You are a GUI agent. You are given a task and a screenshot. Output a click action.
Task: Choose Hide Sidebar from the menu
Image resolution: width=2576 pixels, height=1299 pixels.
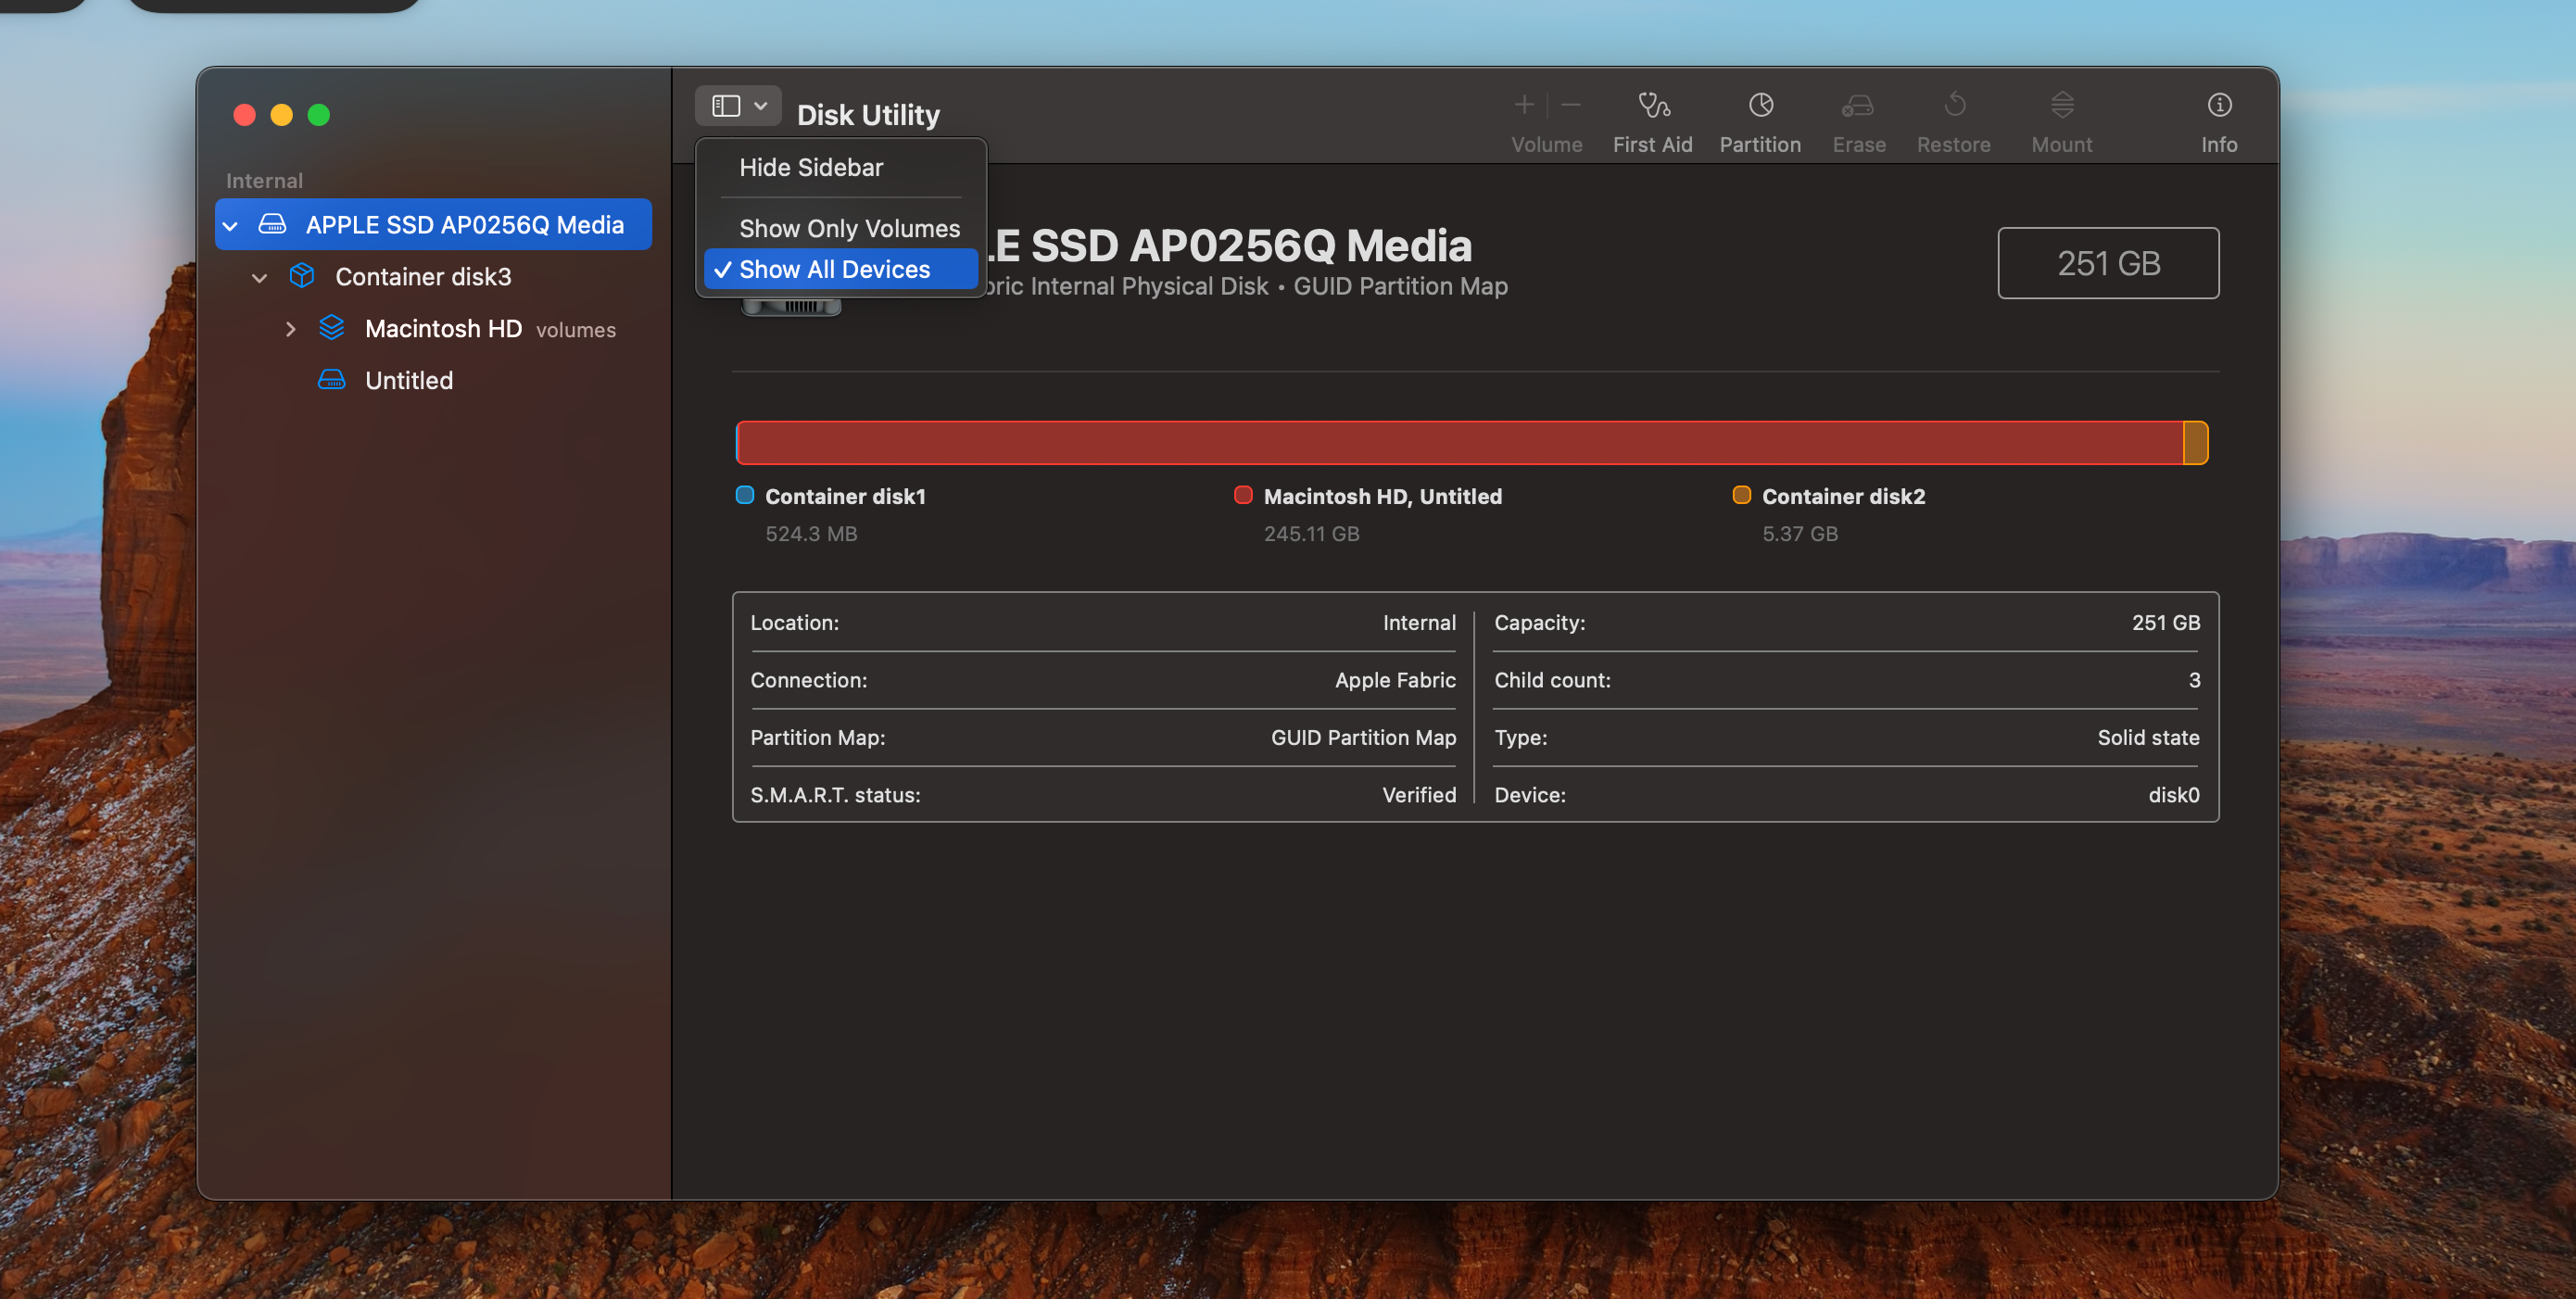coord(811,167)
